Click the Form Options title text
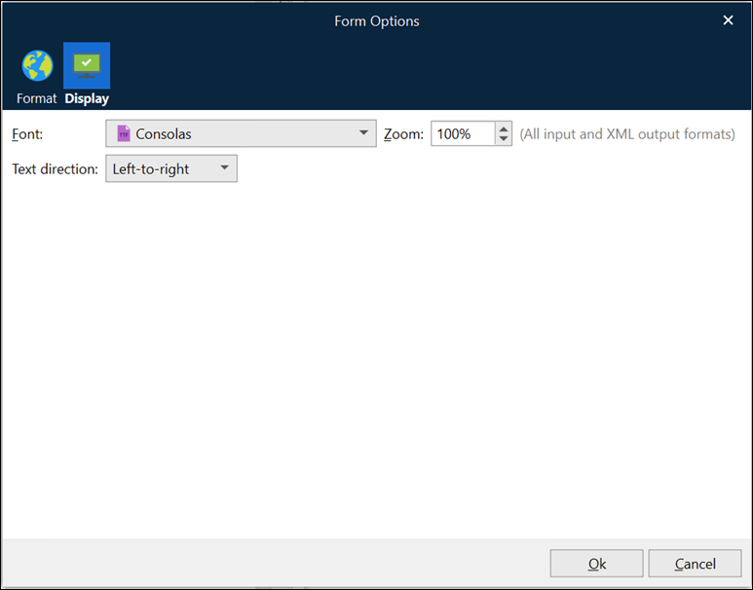Viewport: 753px width, 590px height. click(x=377, y=21)
